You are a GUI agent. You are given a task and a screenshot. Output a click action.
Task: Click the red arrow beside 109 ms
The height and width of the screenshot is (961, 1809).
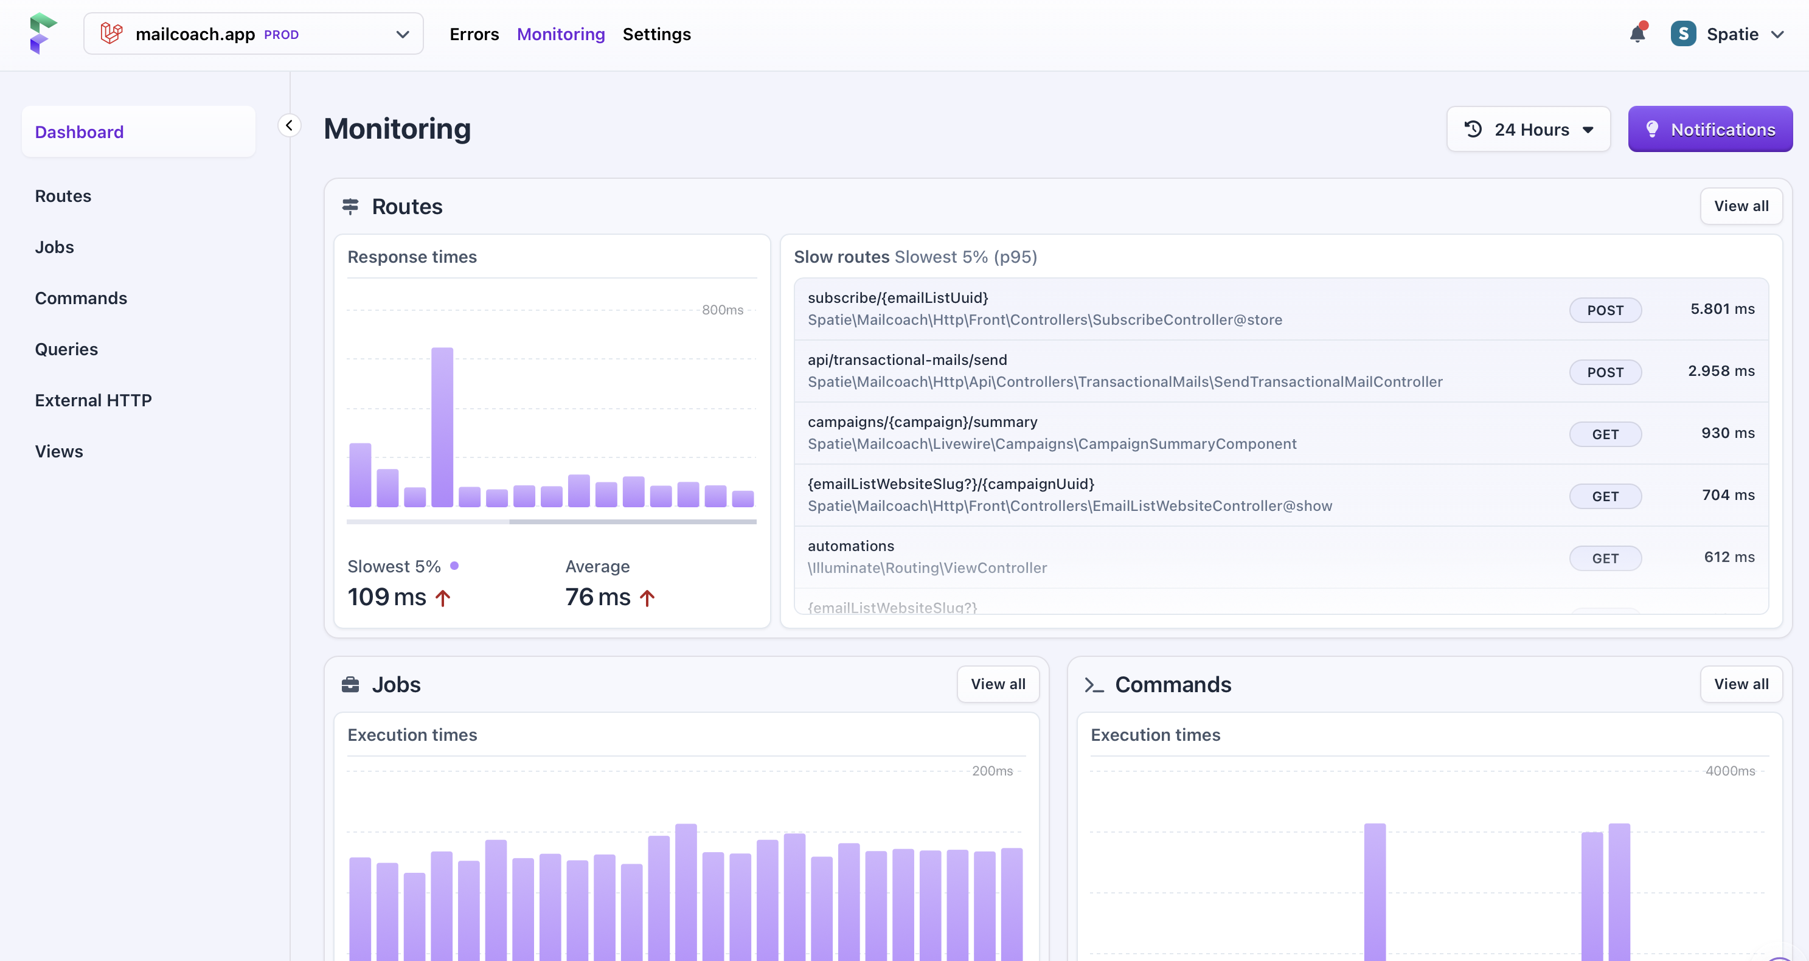[442, 598]
